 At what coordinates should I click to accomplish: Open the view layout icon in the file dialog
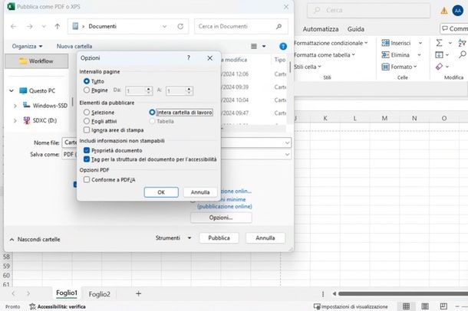coord(254,46)
